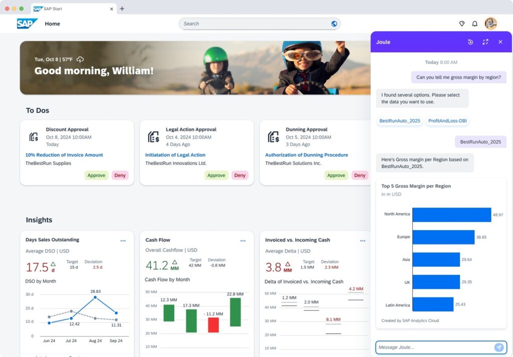This screenshot has height=357, width=513.
Task: Open Authorization of Dunning Procedure link
Action: [x=307, y=155]
